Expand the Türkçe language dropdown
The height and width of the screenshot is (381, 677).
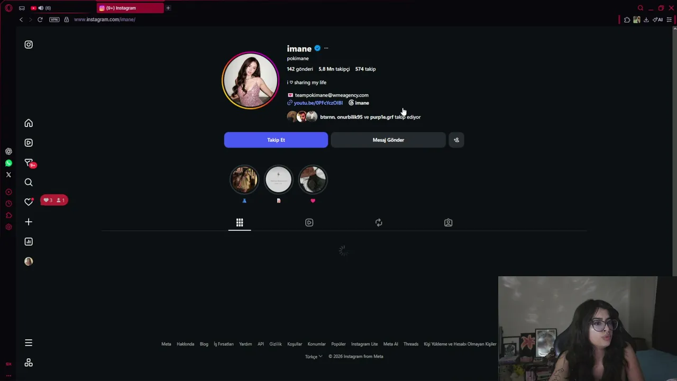tap(314, 356)
